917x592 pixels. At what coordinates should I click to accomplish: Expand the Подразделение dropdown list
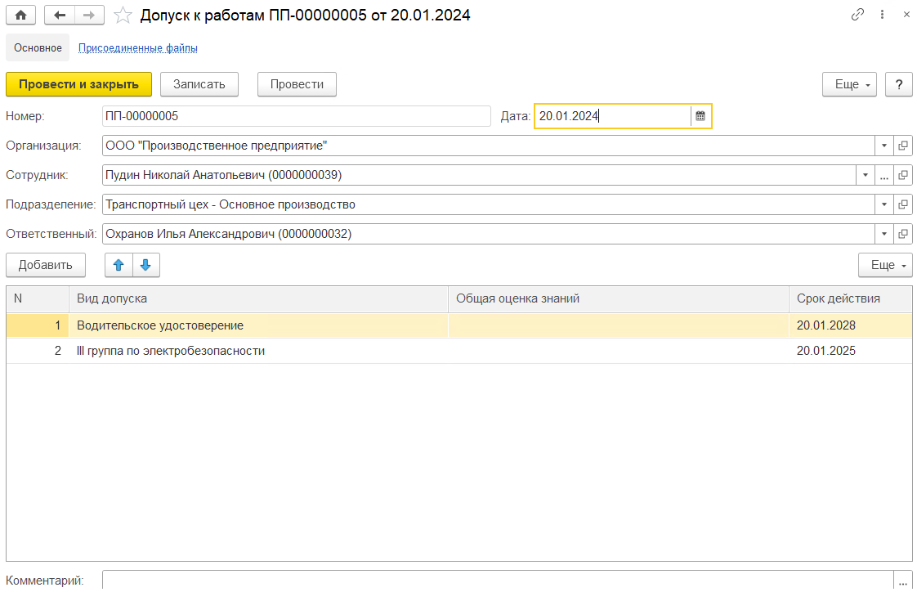[x=884, y=204]
